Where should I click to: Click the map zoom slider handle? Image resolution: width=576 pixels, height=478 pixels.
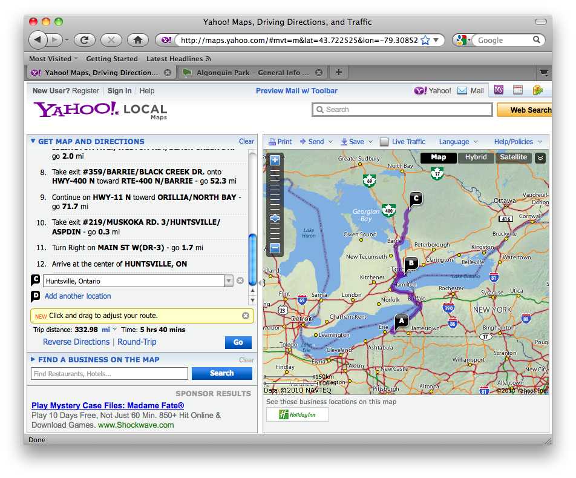[275, 219]
